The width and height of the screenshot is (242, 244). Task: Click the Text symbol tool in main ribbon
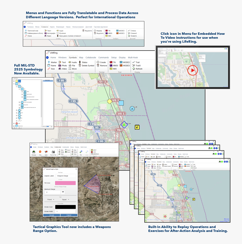point(62,62)
